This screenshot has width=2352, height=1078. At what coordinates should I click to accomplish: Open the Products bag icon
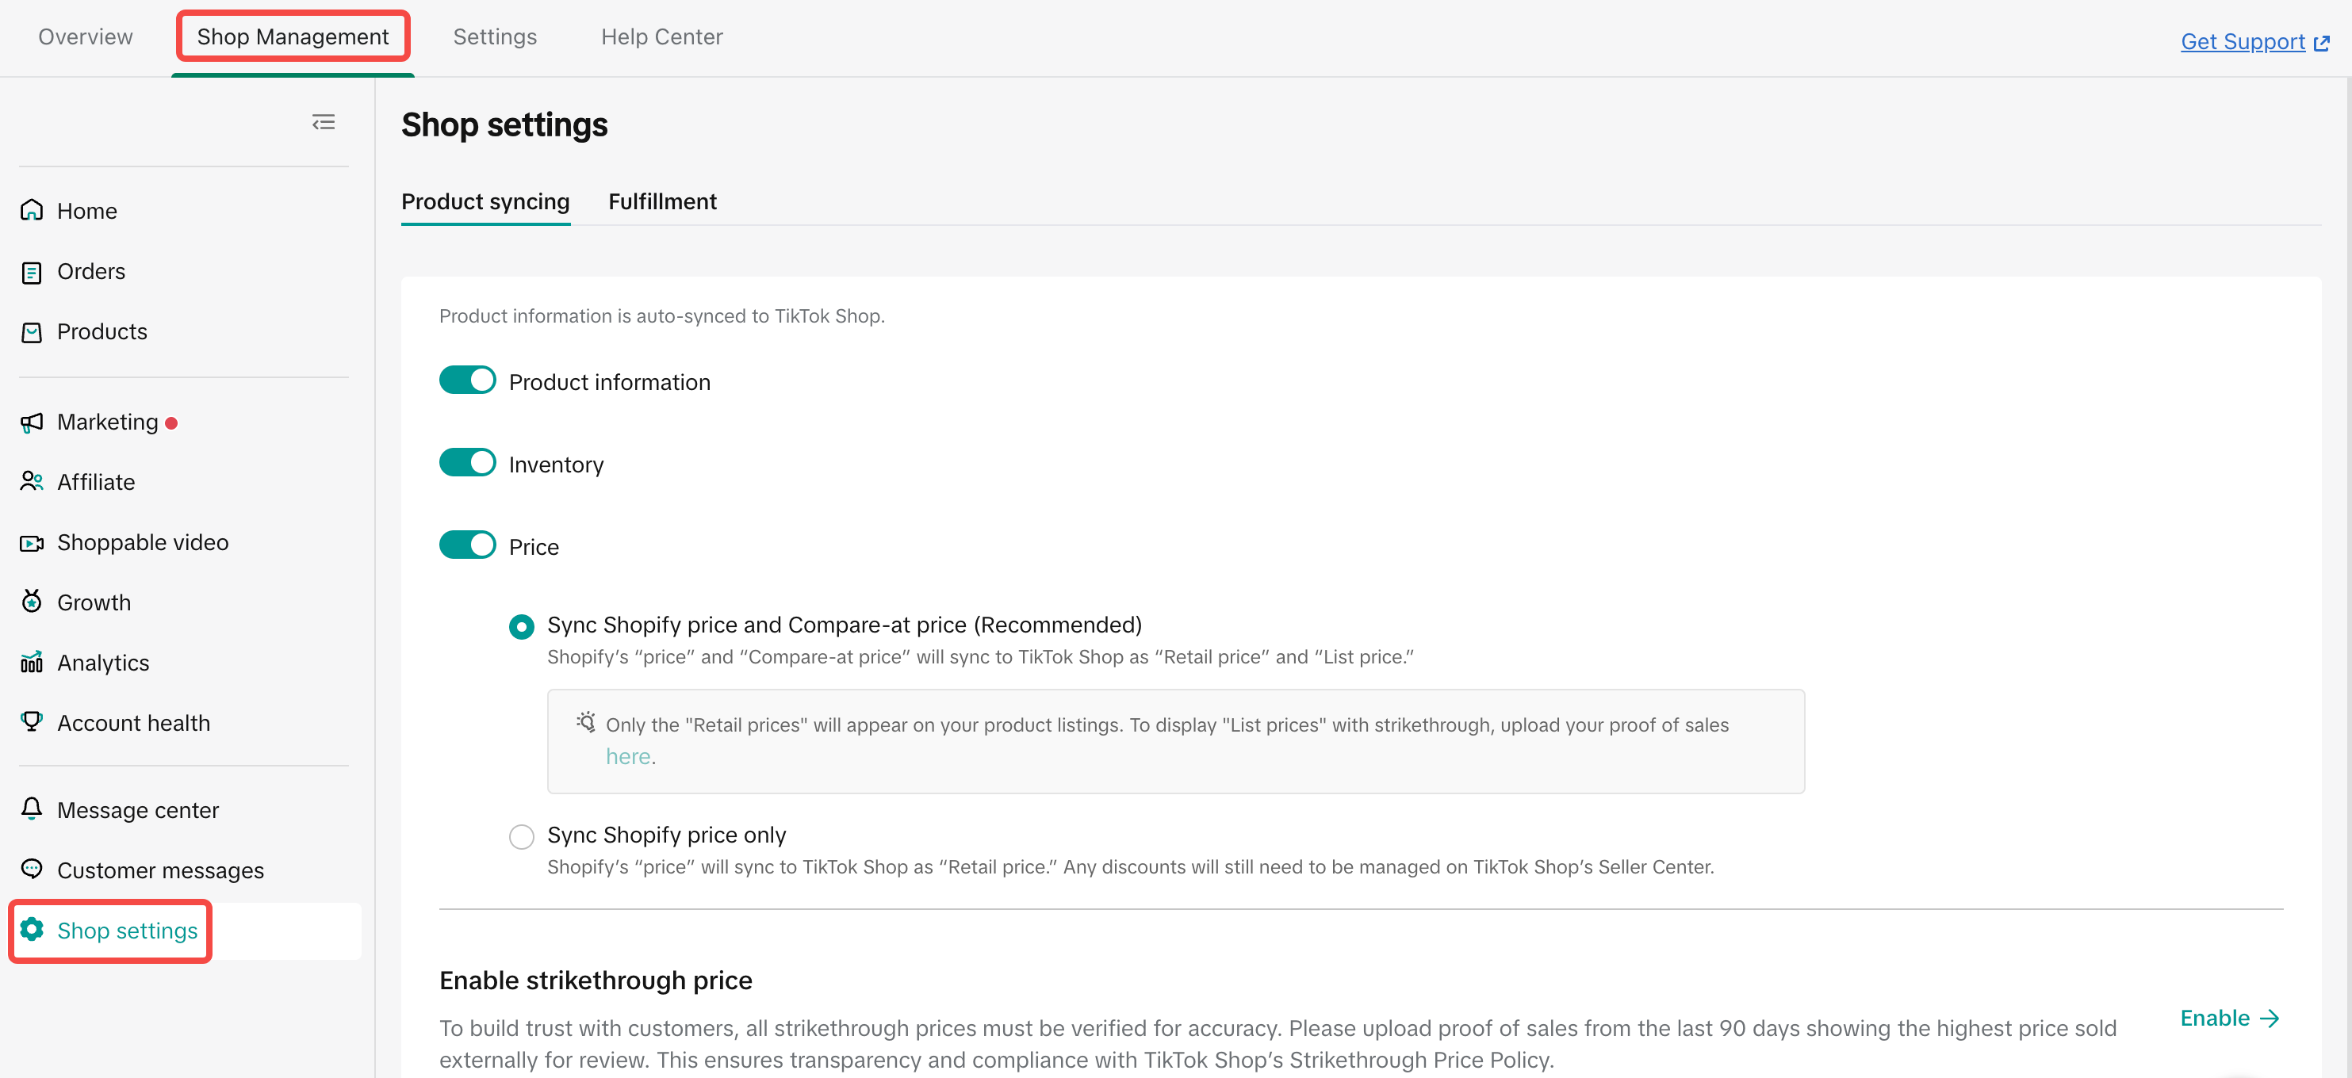32,332
